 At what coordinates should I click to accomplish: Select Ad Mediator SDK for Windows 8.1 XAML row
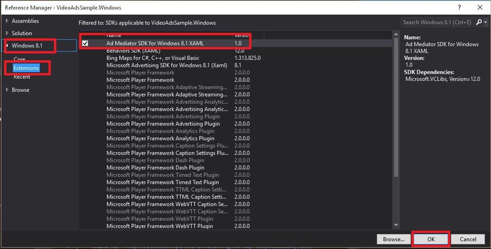[235, 43]
